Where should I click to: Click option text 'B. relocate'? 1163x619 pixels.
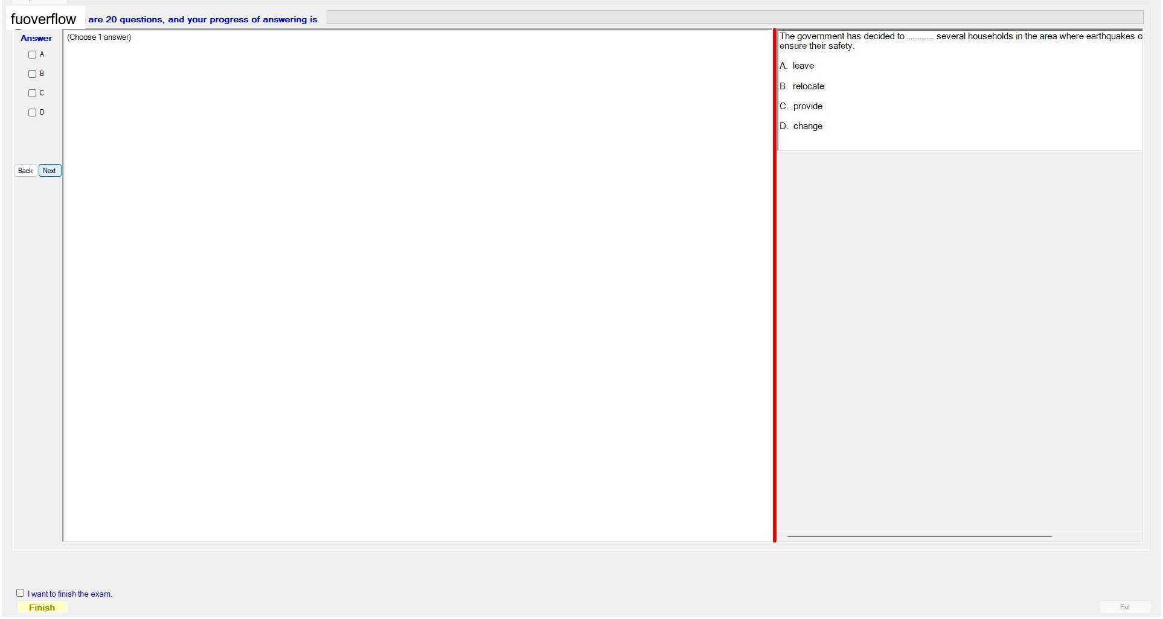801,86
